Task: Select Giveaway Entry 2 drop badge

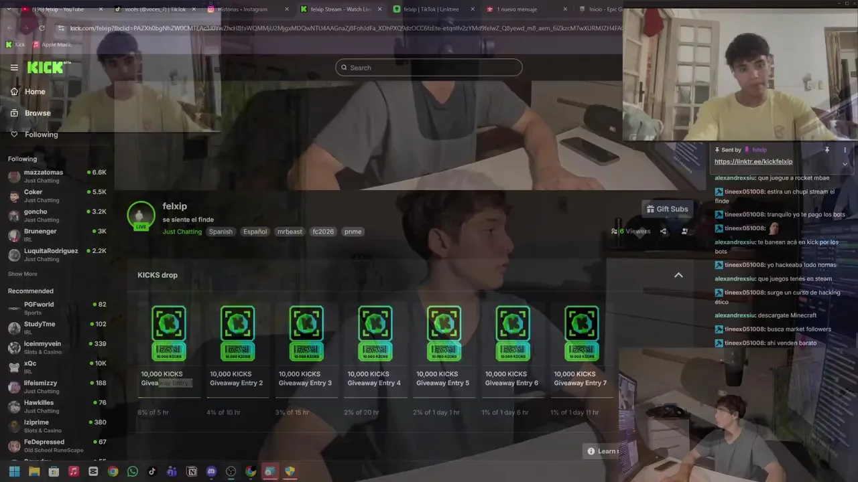Action: coord(237,333)
